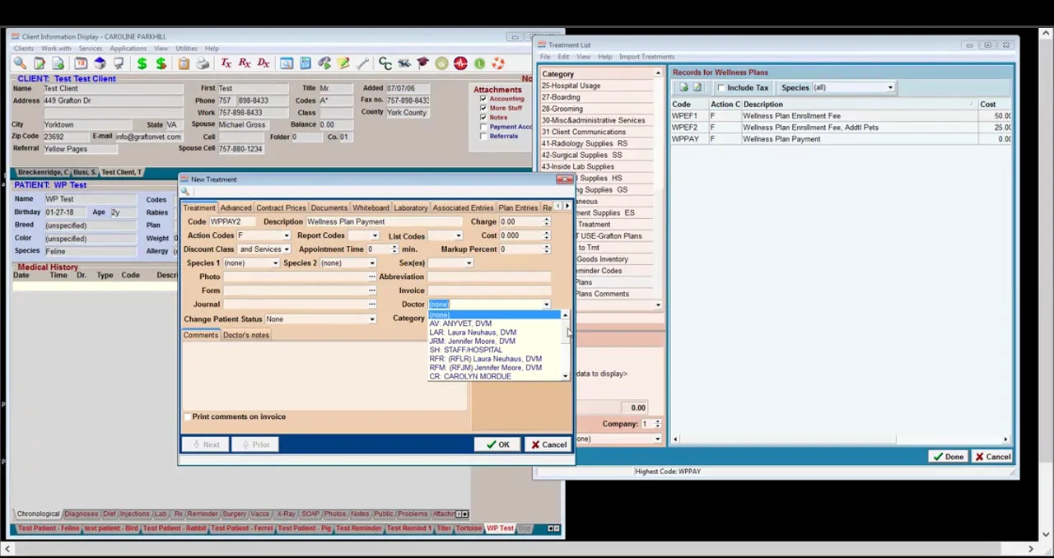Click the orange lifebuoy help icon
1054x558 pixels.
pyautogui.click(x=498, y=63)
